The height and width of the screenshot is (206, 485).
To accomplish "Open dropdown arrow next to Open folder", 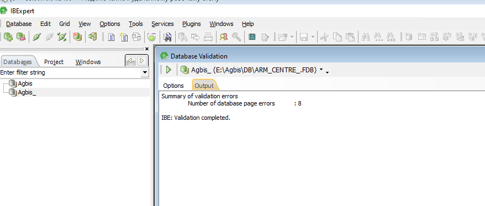I will coord(292,38).
